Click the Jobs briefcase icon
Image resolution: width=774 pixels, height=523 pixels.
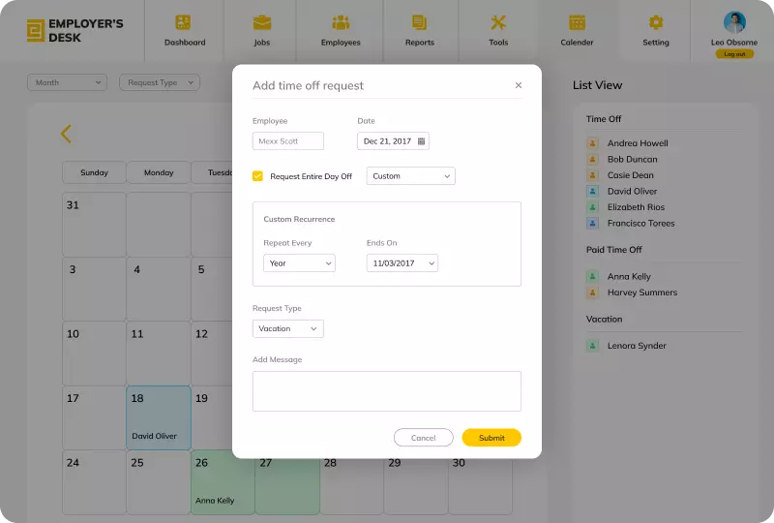tap(262, 22)
